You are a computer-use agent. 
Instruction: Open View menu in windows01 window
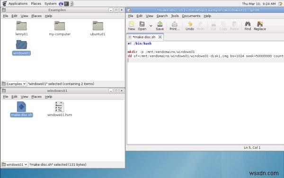pos(24,97)
